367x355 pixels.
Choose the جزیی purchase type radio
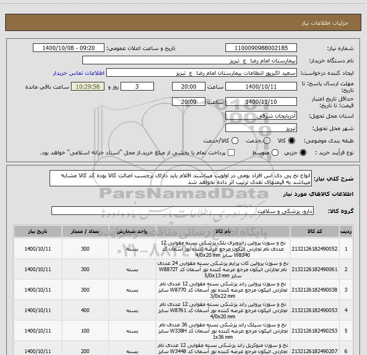coord(303,152)
